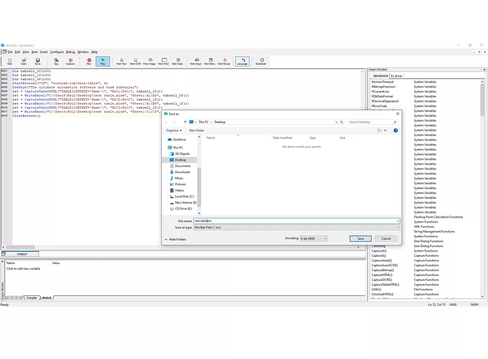Click the Search Desktop box

[372, 122]
